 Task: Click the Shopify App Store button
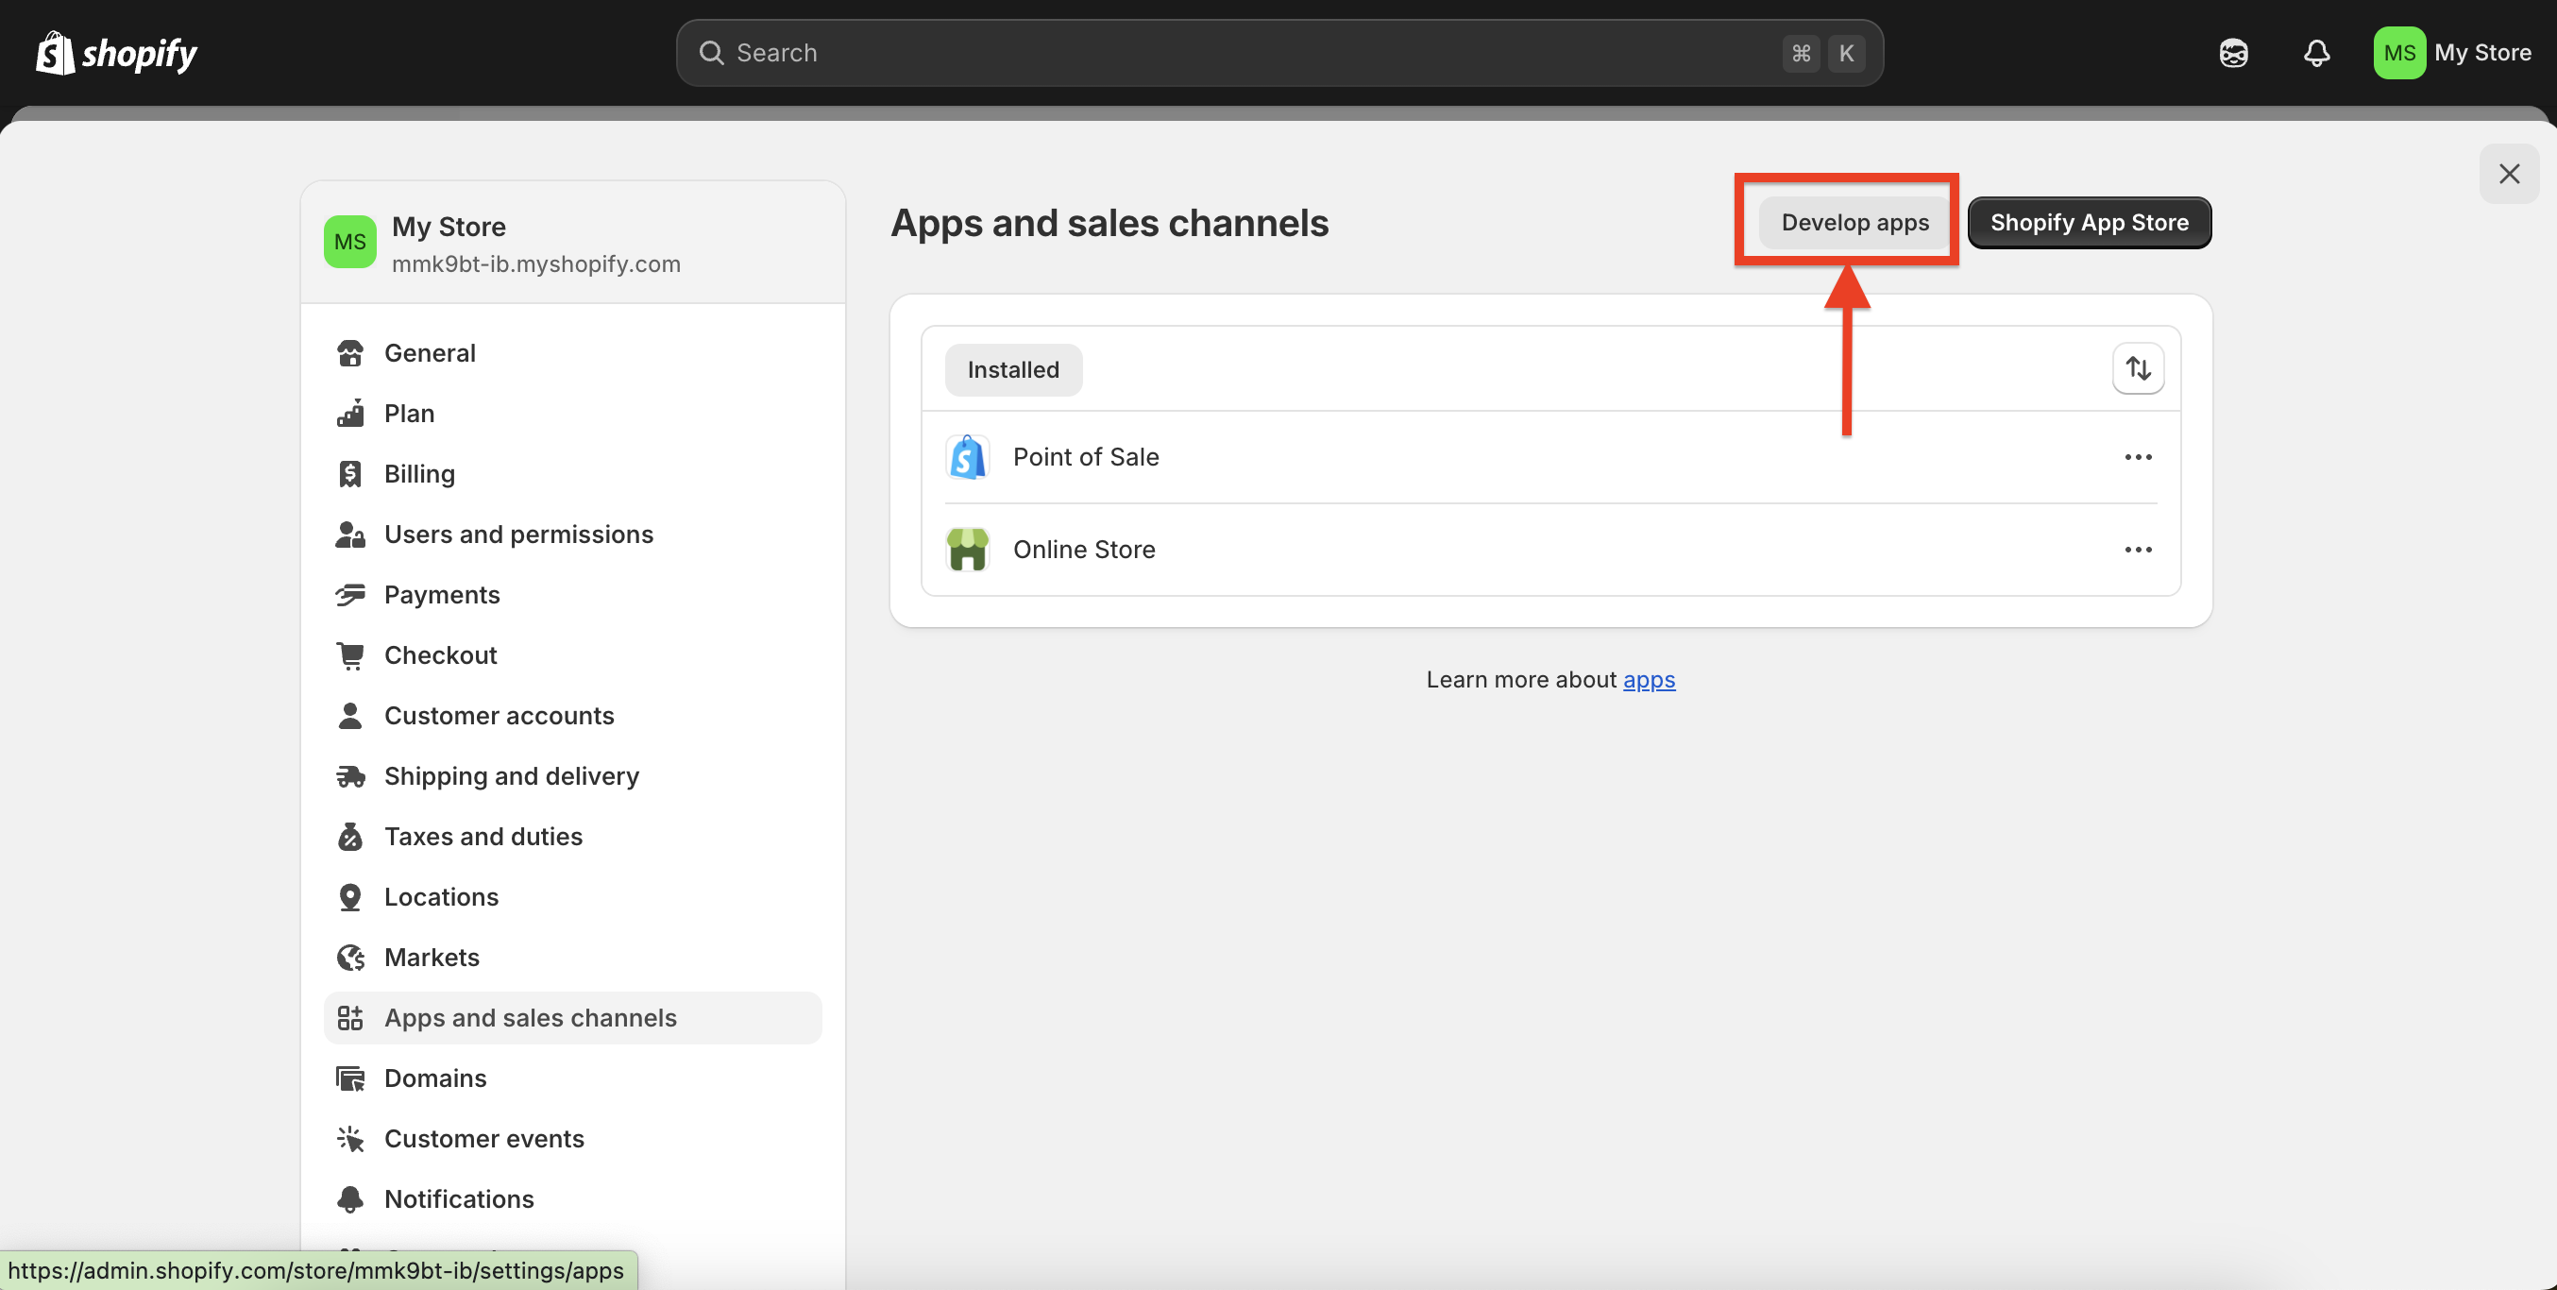click(x=2089, y=223)
